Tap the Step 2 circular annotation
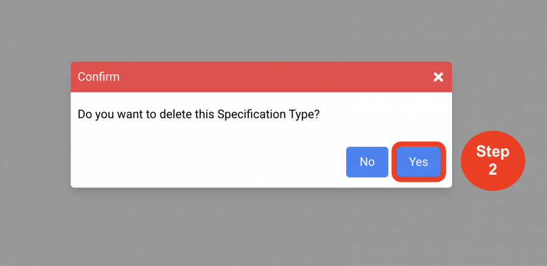This screenshot has width=547, height=266. click(493, 161)
